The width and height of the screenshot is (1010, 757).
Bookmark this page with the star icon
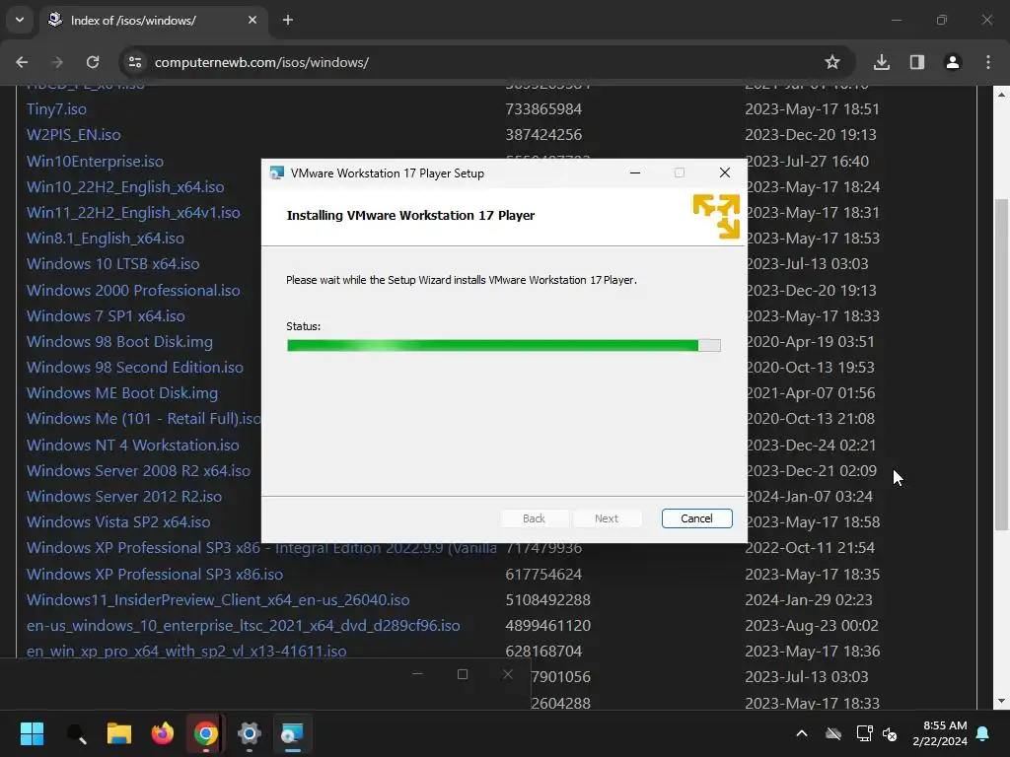(x=832, y=62)
